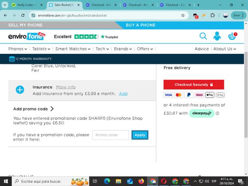Click the Google Pay icon

(x=220, y=95)
